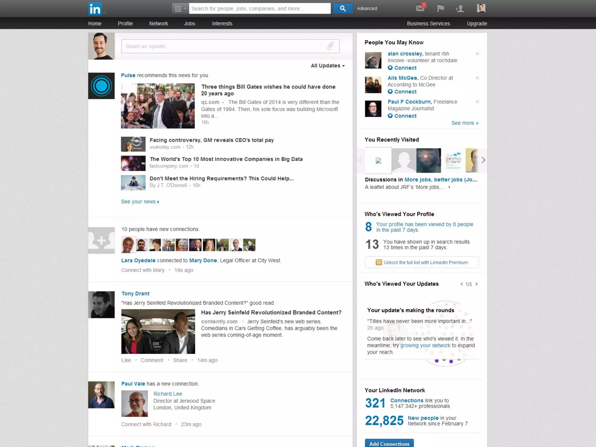Click the add connections person icon
The height and width of the screenshot is (447, 596).
point(460,8)
